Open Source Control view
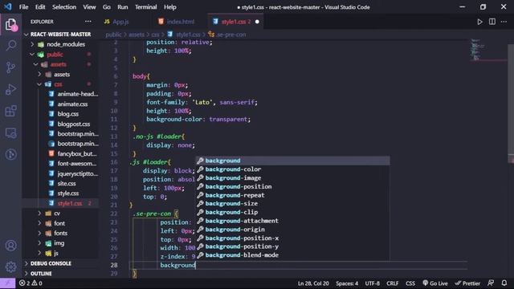This screenshot has height=289, width=514. tap(10, 67)
